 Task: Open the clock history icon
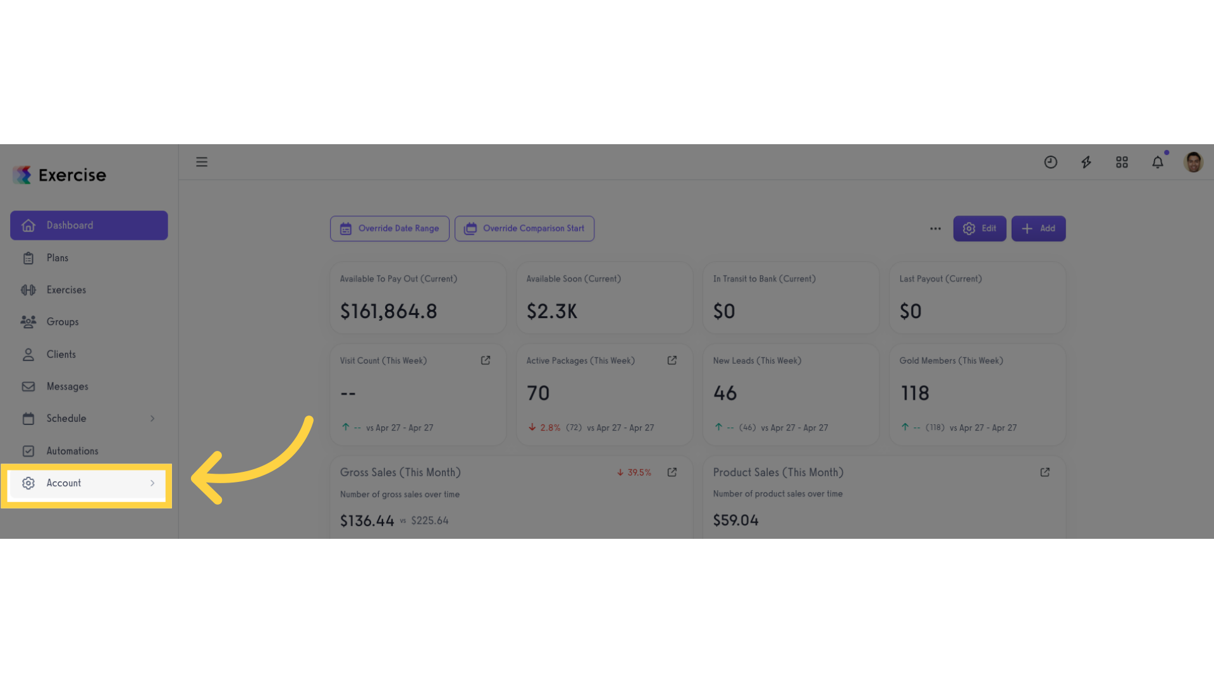[x=1050, y=163]
